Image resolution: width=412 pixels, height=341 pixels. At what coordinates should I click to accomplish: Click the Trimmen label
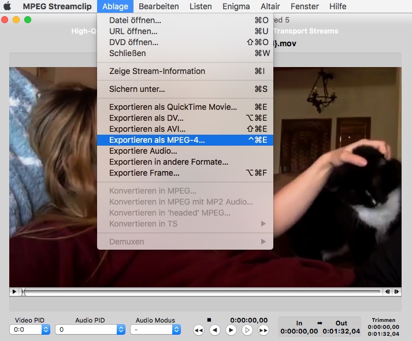(383, 320)
